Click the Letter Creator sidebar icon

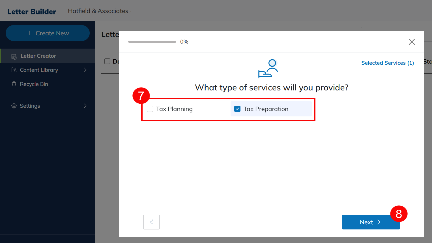click(14, 56)
